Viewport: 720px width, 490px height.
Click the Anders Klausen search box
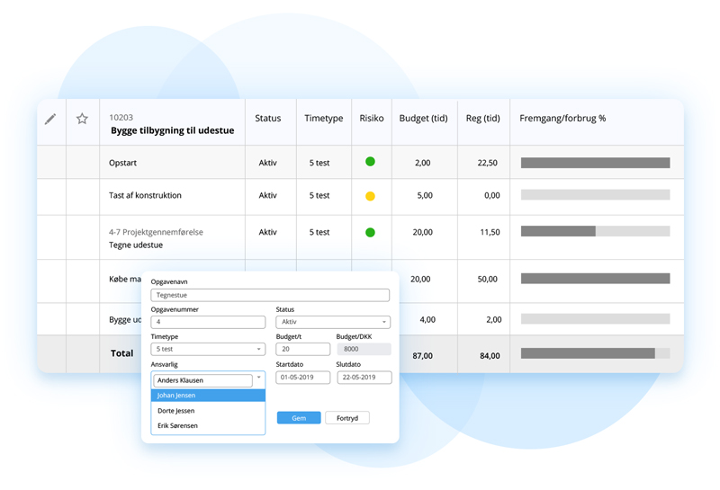click(x=203, y=380)
